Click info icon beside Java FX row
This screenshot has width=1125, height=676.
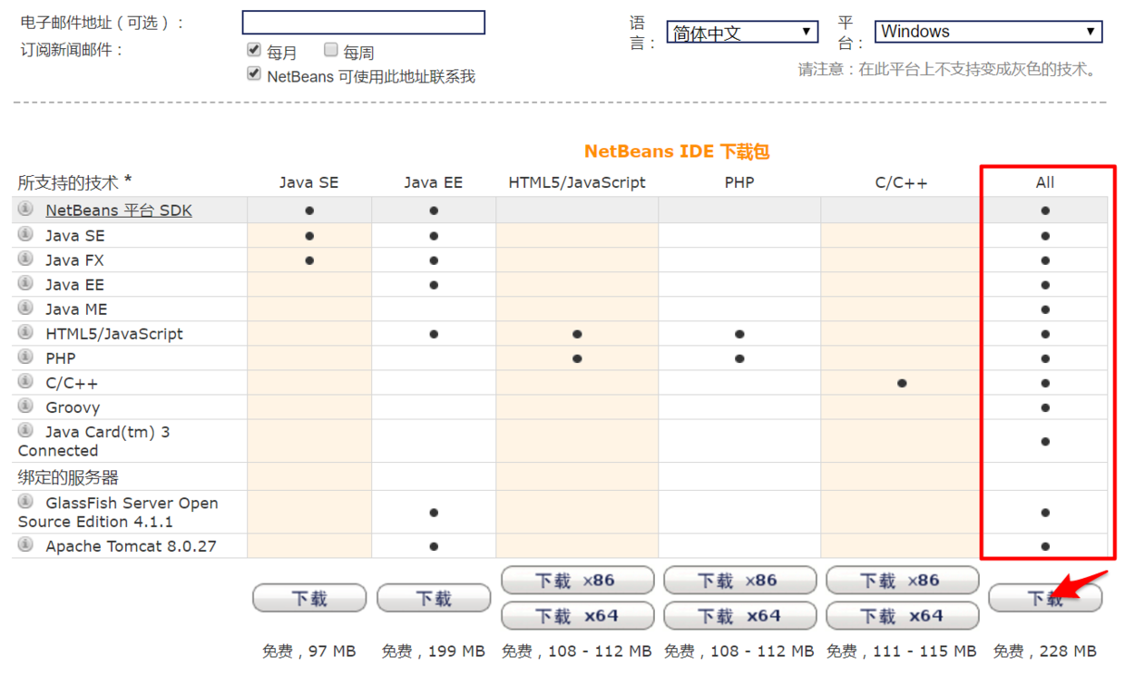pos(25,259)
